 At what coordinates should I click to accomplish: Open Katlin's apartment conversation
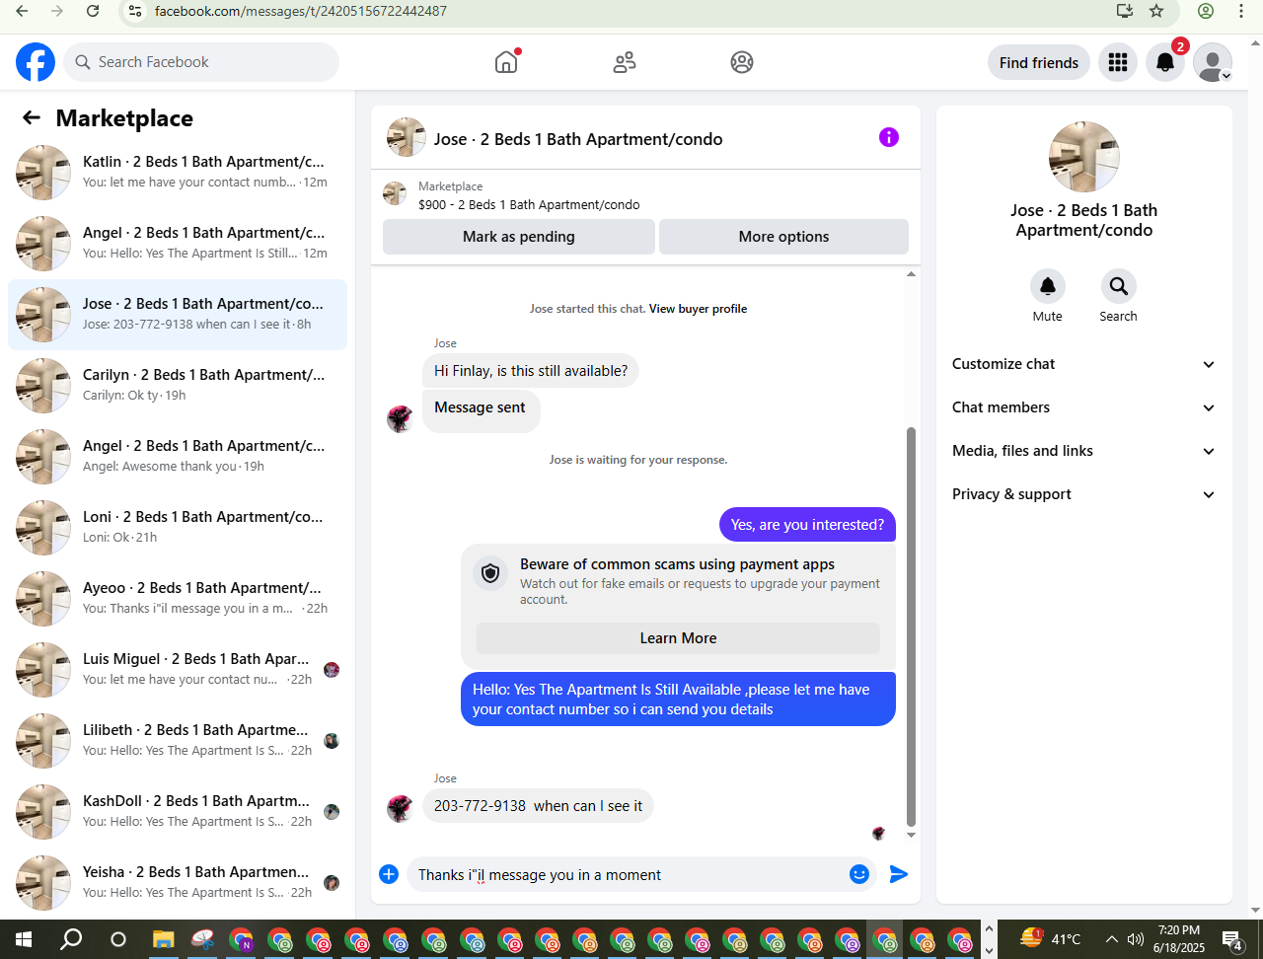[178, 173]
